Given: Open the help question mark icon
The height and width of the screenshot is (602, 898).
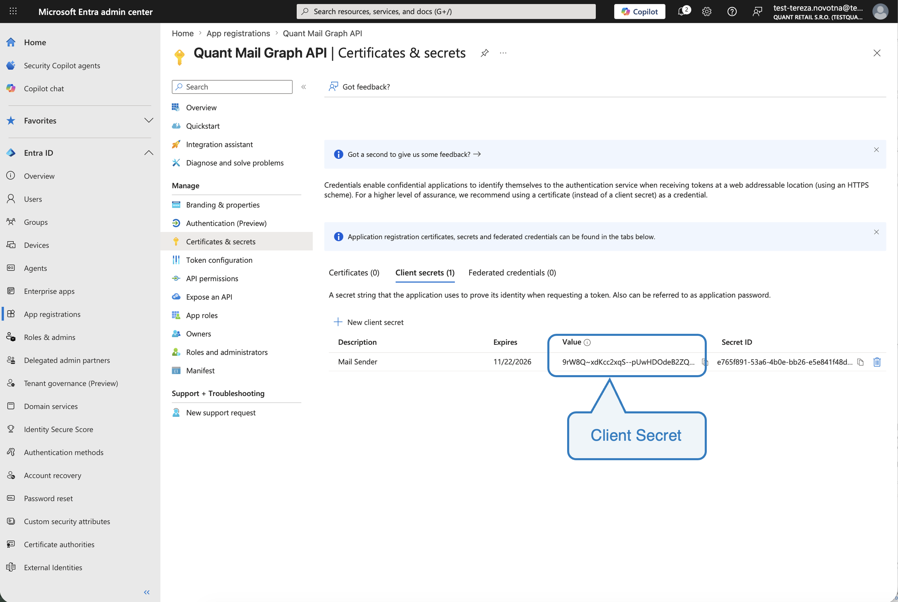Looking at the screenshot, I should [x=732, y=12].
